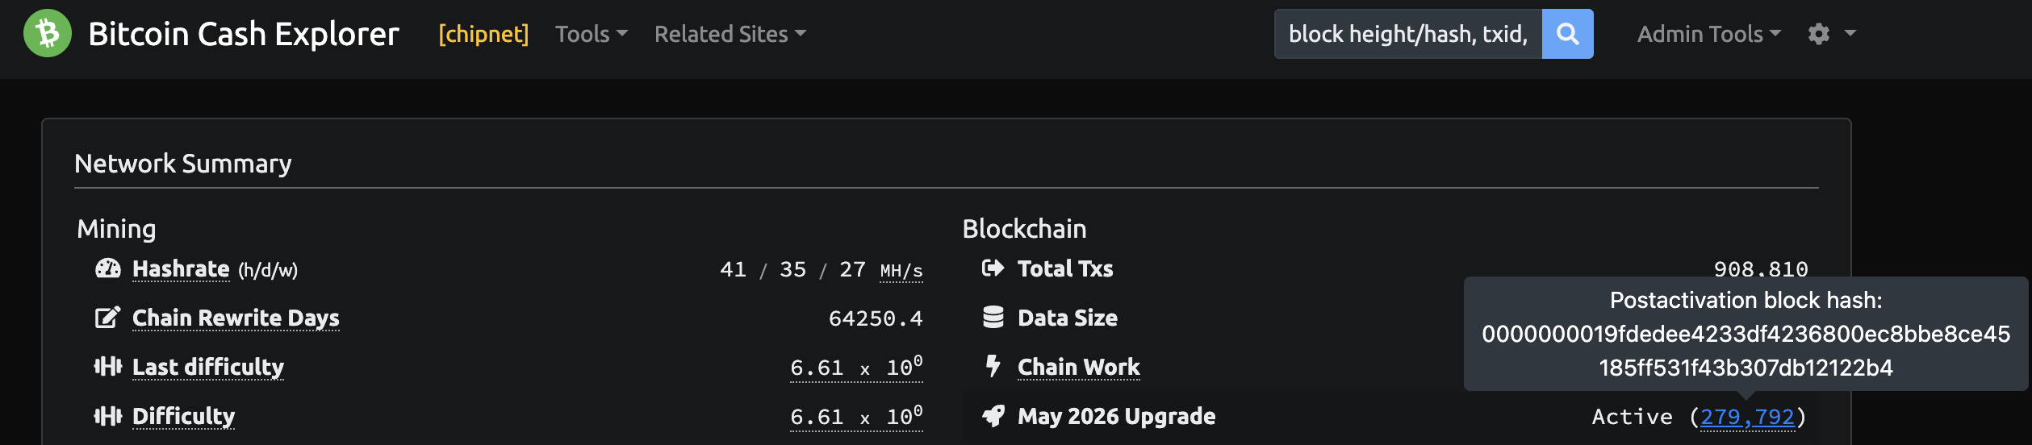This screenshot has width=2032, height=445.
Task: Click the Last difficulty dumbbell icon
Action: point(108,367)
